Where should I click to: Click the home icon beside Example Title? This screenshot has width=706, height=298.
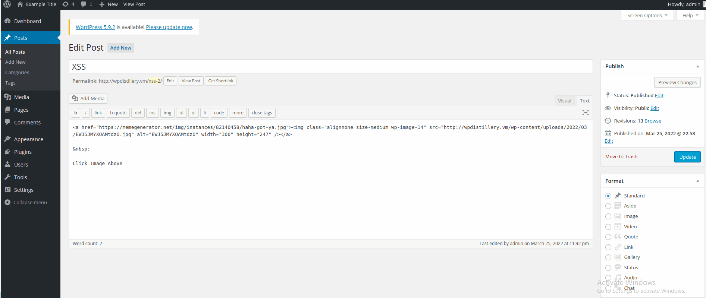click(x=20, y=4)
